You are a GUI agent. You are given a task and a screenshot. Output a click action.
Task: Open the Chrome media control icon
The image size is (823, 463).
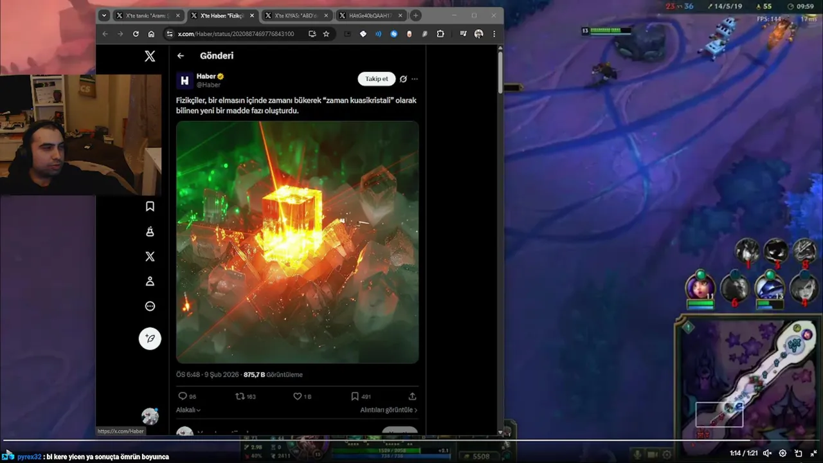464,34
